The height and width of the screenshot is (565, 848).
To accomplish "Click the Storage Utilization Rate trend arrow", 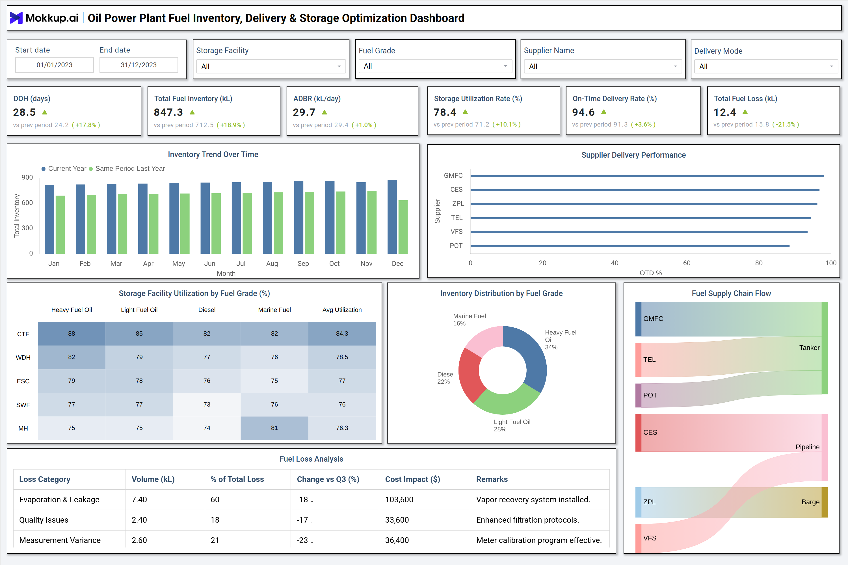I will 466,112.
